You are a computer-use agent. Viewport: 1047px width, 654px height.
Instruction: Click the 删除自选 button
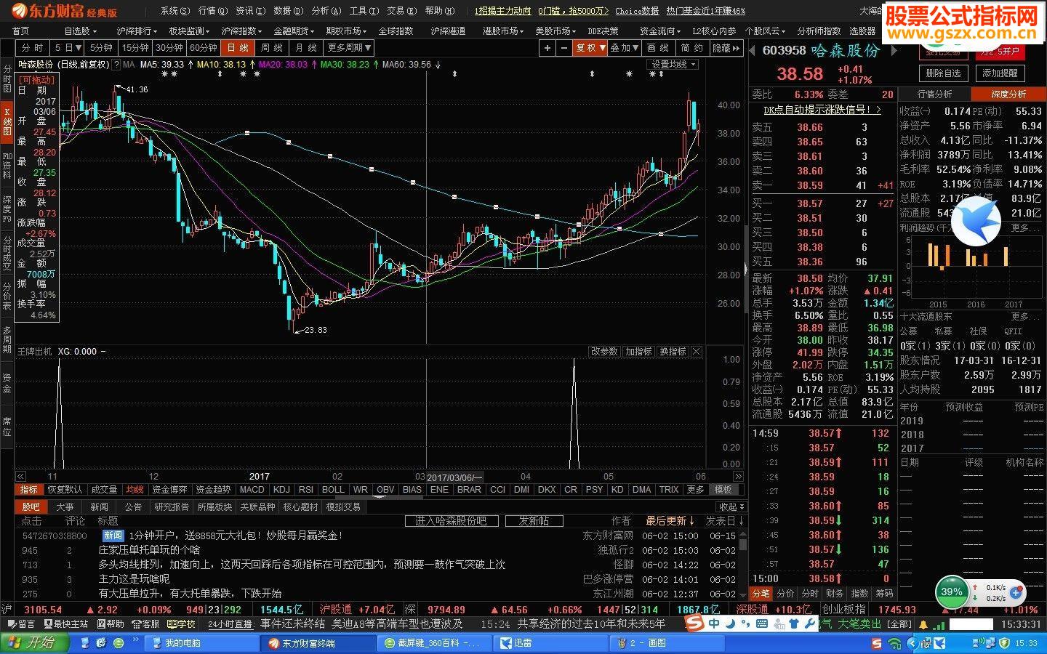[943, 73]
